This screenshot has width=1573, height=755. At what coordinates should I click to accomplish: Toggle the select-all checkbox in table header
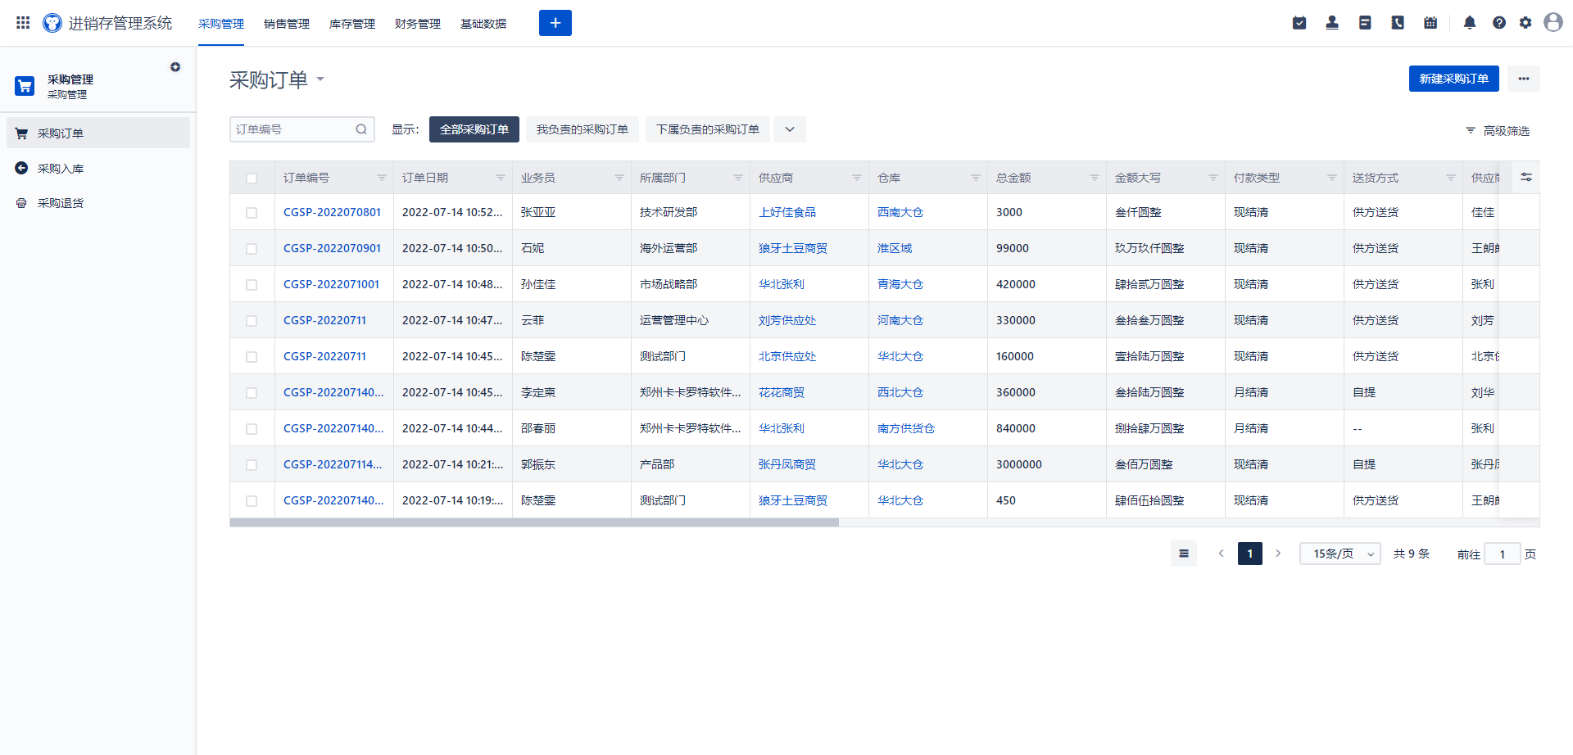tap(252, 179)
